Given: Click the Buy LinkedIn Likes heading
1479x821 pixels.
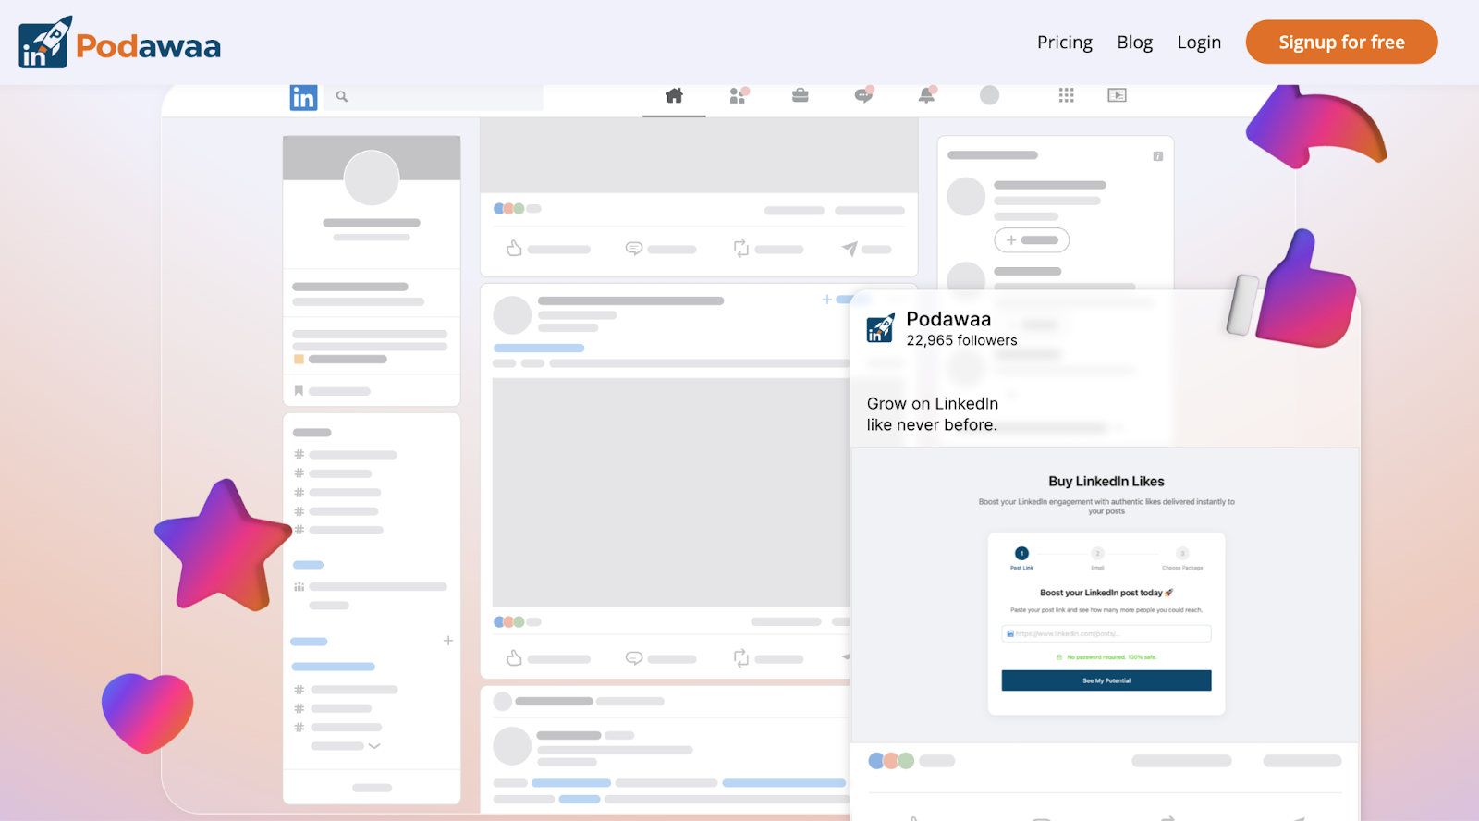Looking at the screenshot, I should click(x=1106, y=481).
